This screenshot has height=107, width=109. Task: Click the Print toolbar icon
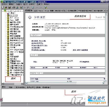coord(14,8)
